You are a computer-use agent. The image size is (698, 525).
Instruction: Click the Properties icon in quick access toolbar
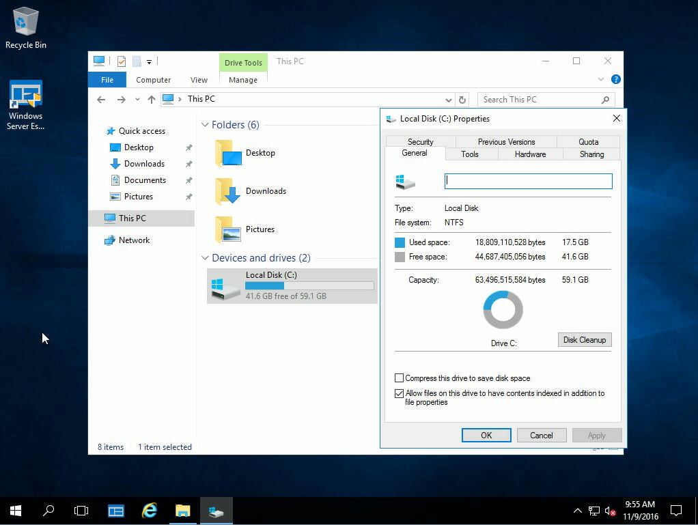click(x=122, y=61)
